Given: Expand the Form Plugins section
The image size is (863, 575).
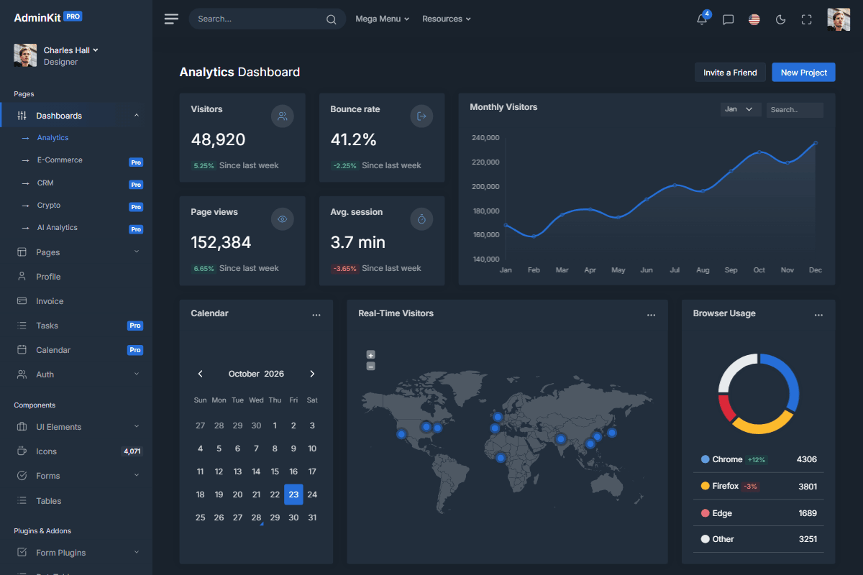Looking at the screenshot, I should (137, 552).
